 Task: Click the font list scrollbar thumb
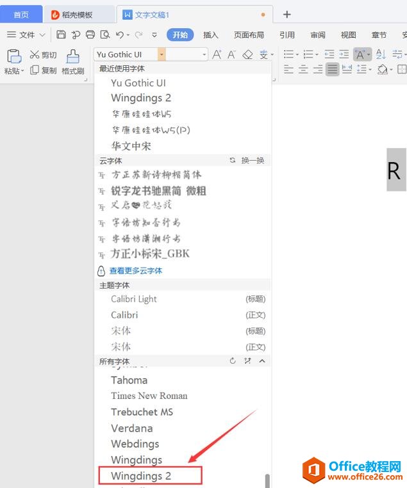[267, 481]
